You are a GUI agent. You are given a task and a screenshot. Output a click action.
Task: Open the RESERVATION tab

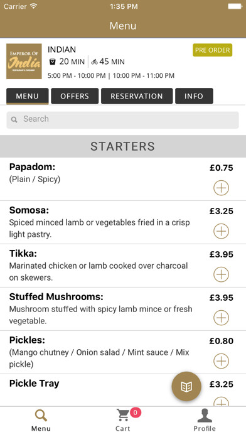(137, 96)
